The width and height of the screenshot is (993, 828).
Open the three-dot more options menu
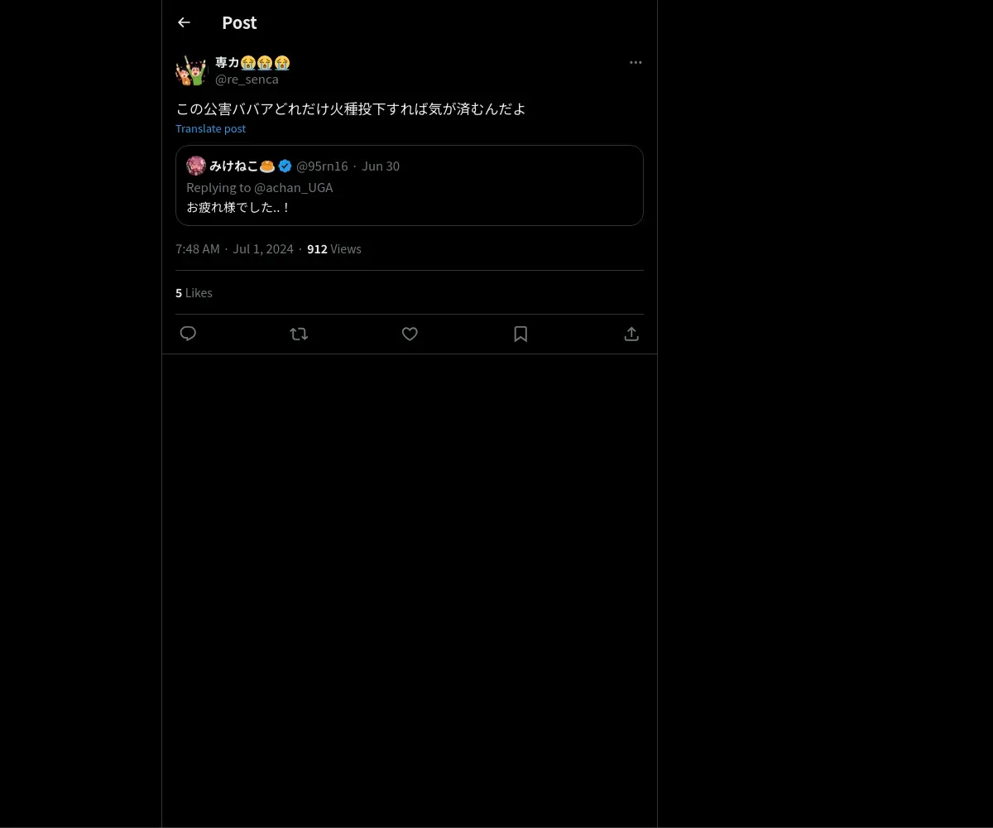(x=636, y=62)
